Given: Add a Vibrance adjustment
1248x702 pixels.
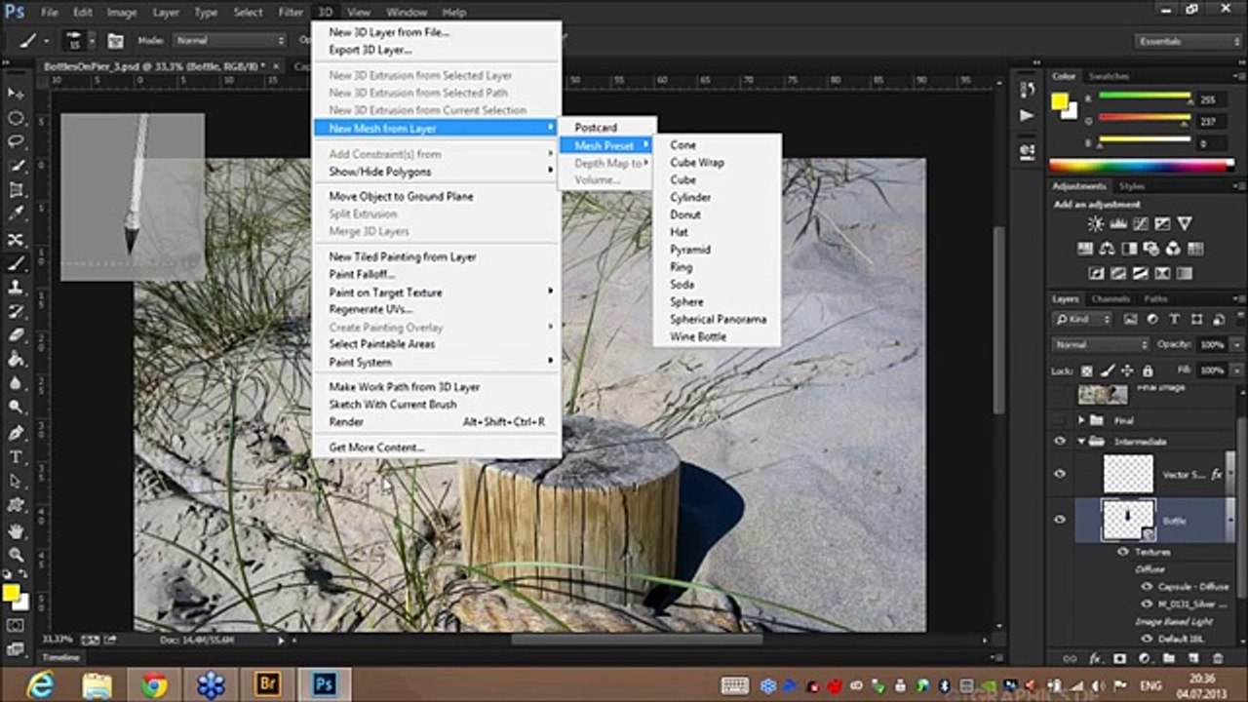Looking at the screenshot, I should pyautogui.click(x=1185, y=224).
